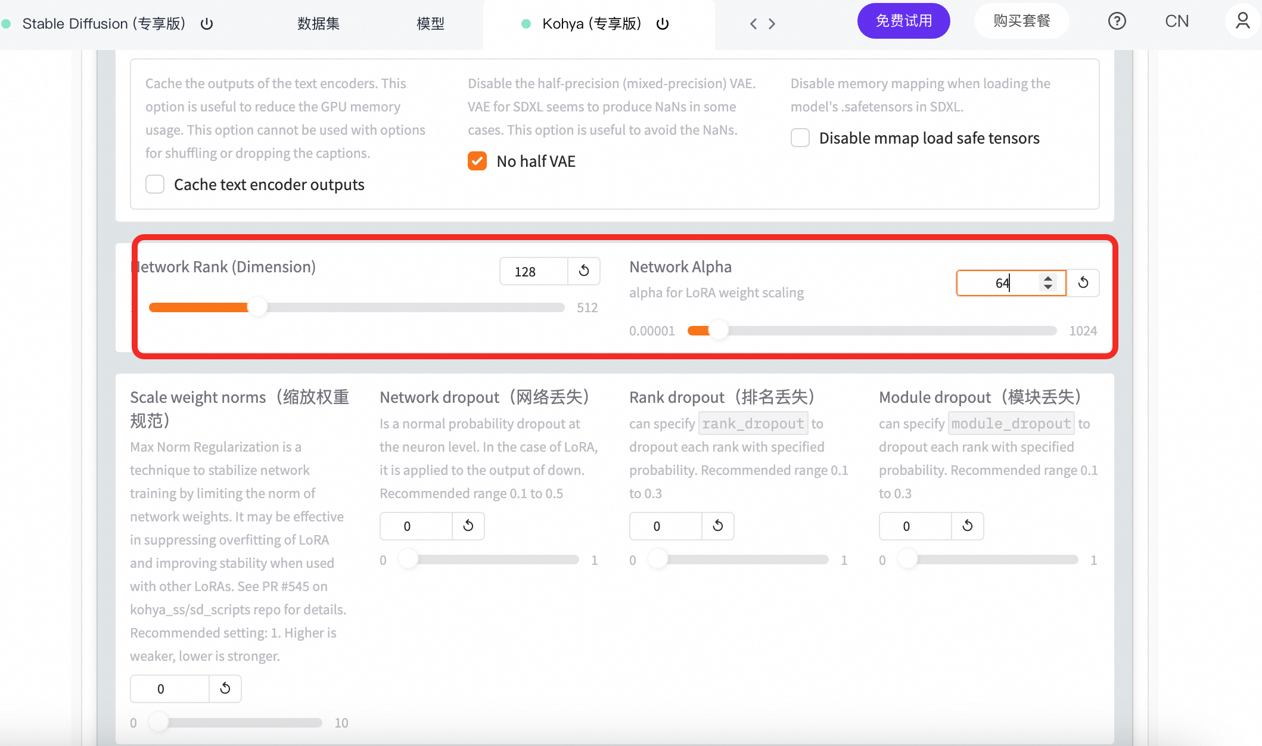Enable Cache text encoder outputs checkbox
The height and width of the screenshot is (746, 1262).
click(155, 184)
